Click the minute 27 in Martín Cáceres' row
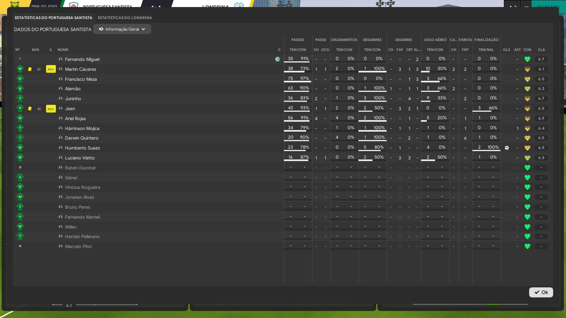Screen dimensions: 566x318 point(39,69)
